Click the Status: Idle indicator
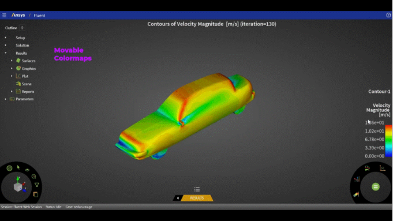The image size is (393, 221). click(x=54, y=207)
